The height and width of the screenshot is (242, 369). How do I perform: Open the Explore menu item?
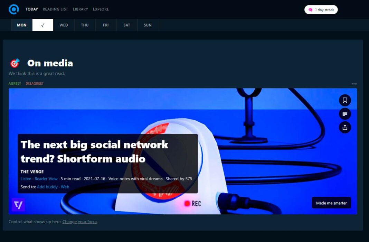coord(101,9)
